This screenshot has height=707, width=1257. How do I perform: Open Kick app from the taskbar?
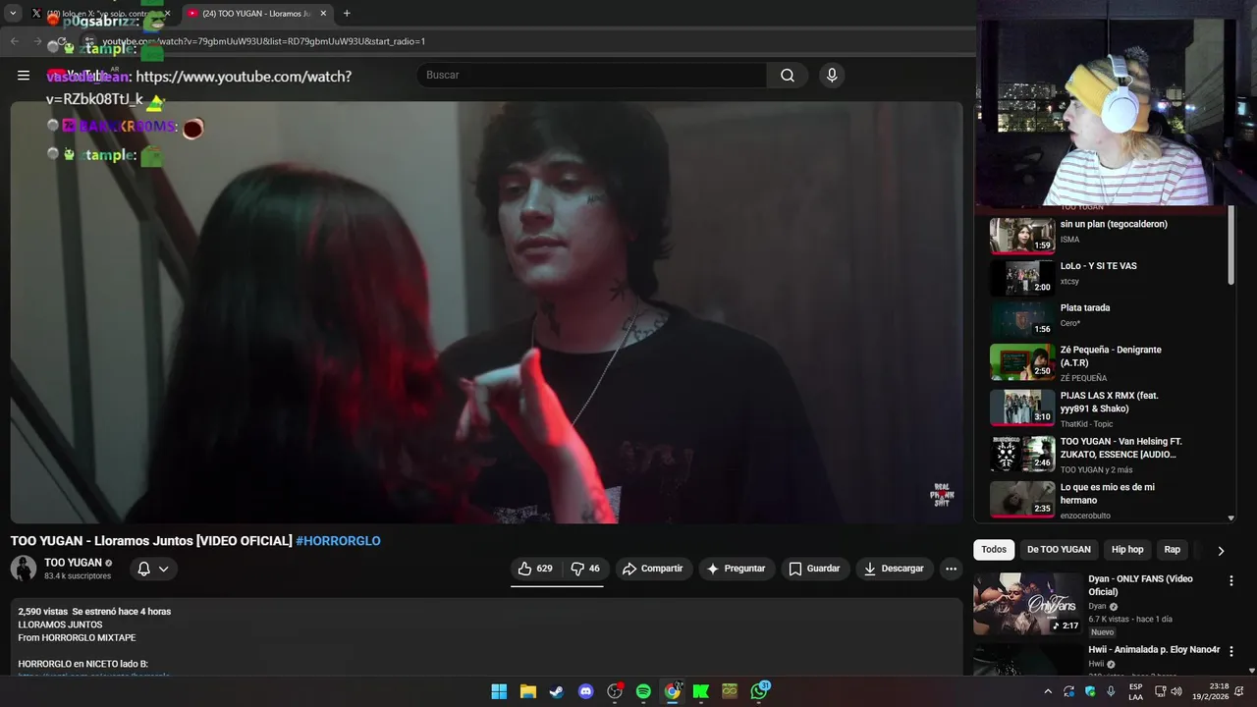click(x=700, y=691)
